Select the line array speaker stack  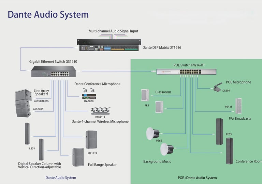tap(23, 103)
